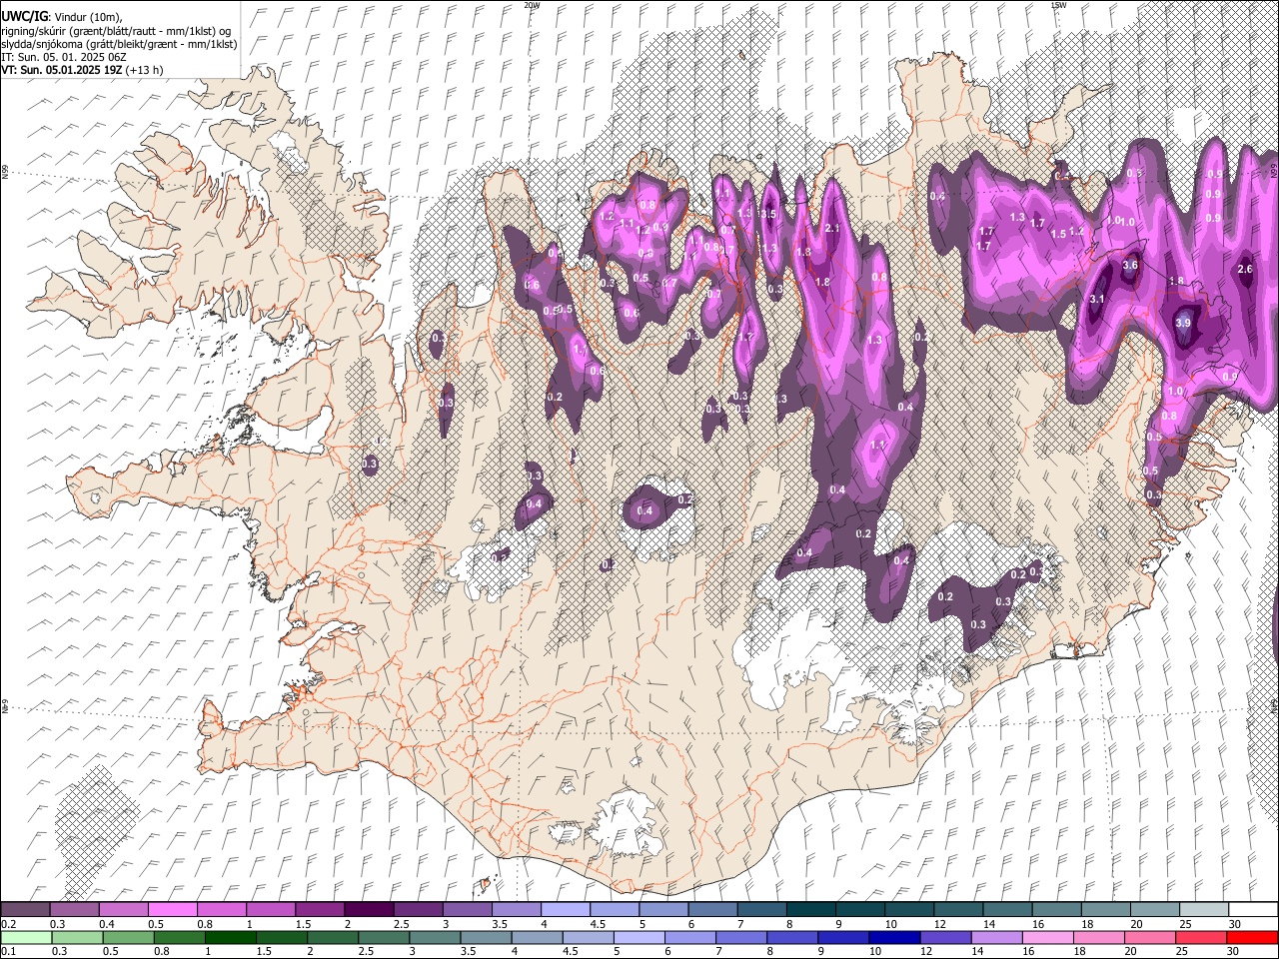
Task: Click the bright red rain swatch after 30
Action: click(x=1253, y=938)
